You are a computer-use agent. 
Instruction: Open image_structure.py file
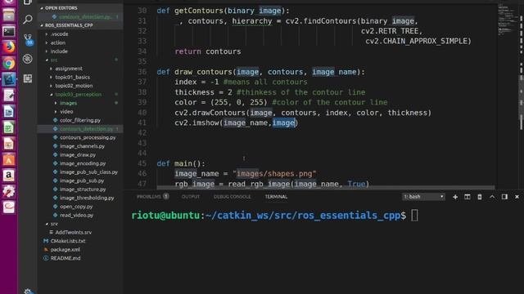[x=83, y=189]
